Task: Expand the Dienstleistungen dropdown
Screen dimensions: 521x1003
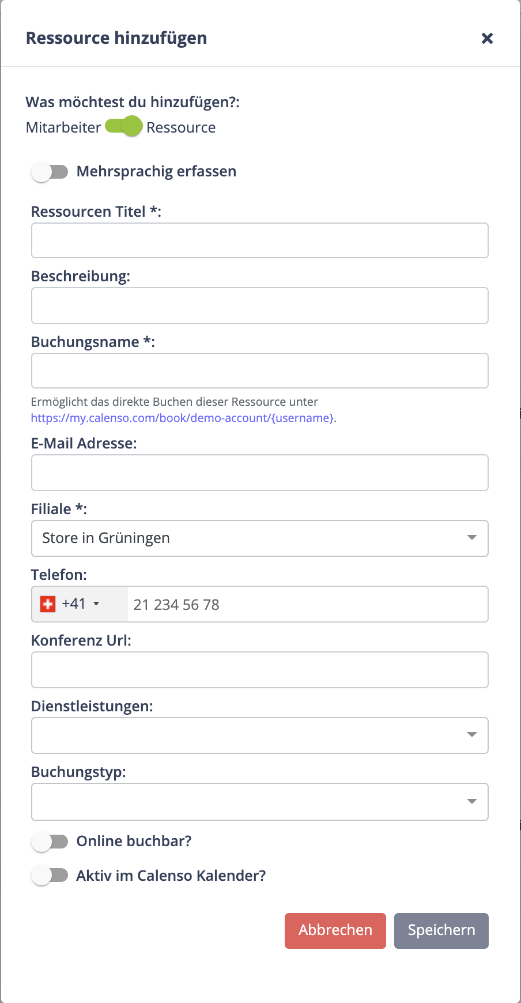Action: click(260, 736)
